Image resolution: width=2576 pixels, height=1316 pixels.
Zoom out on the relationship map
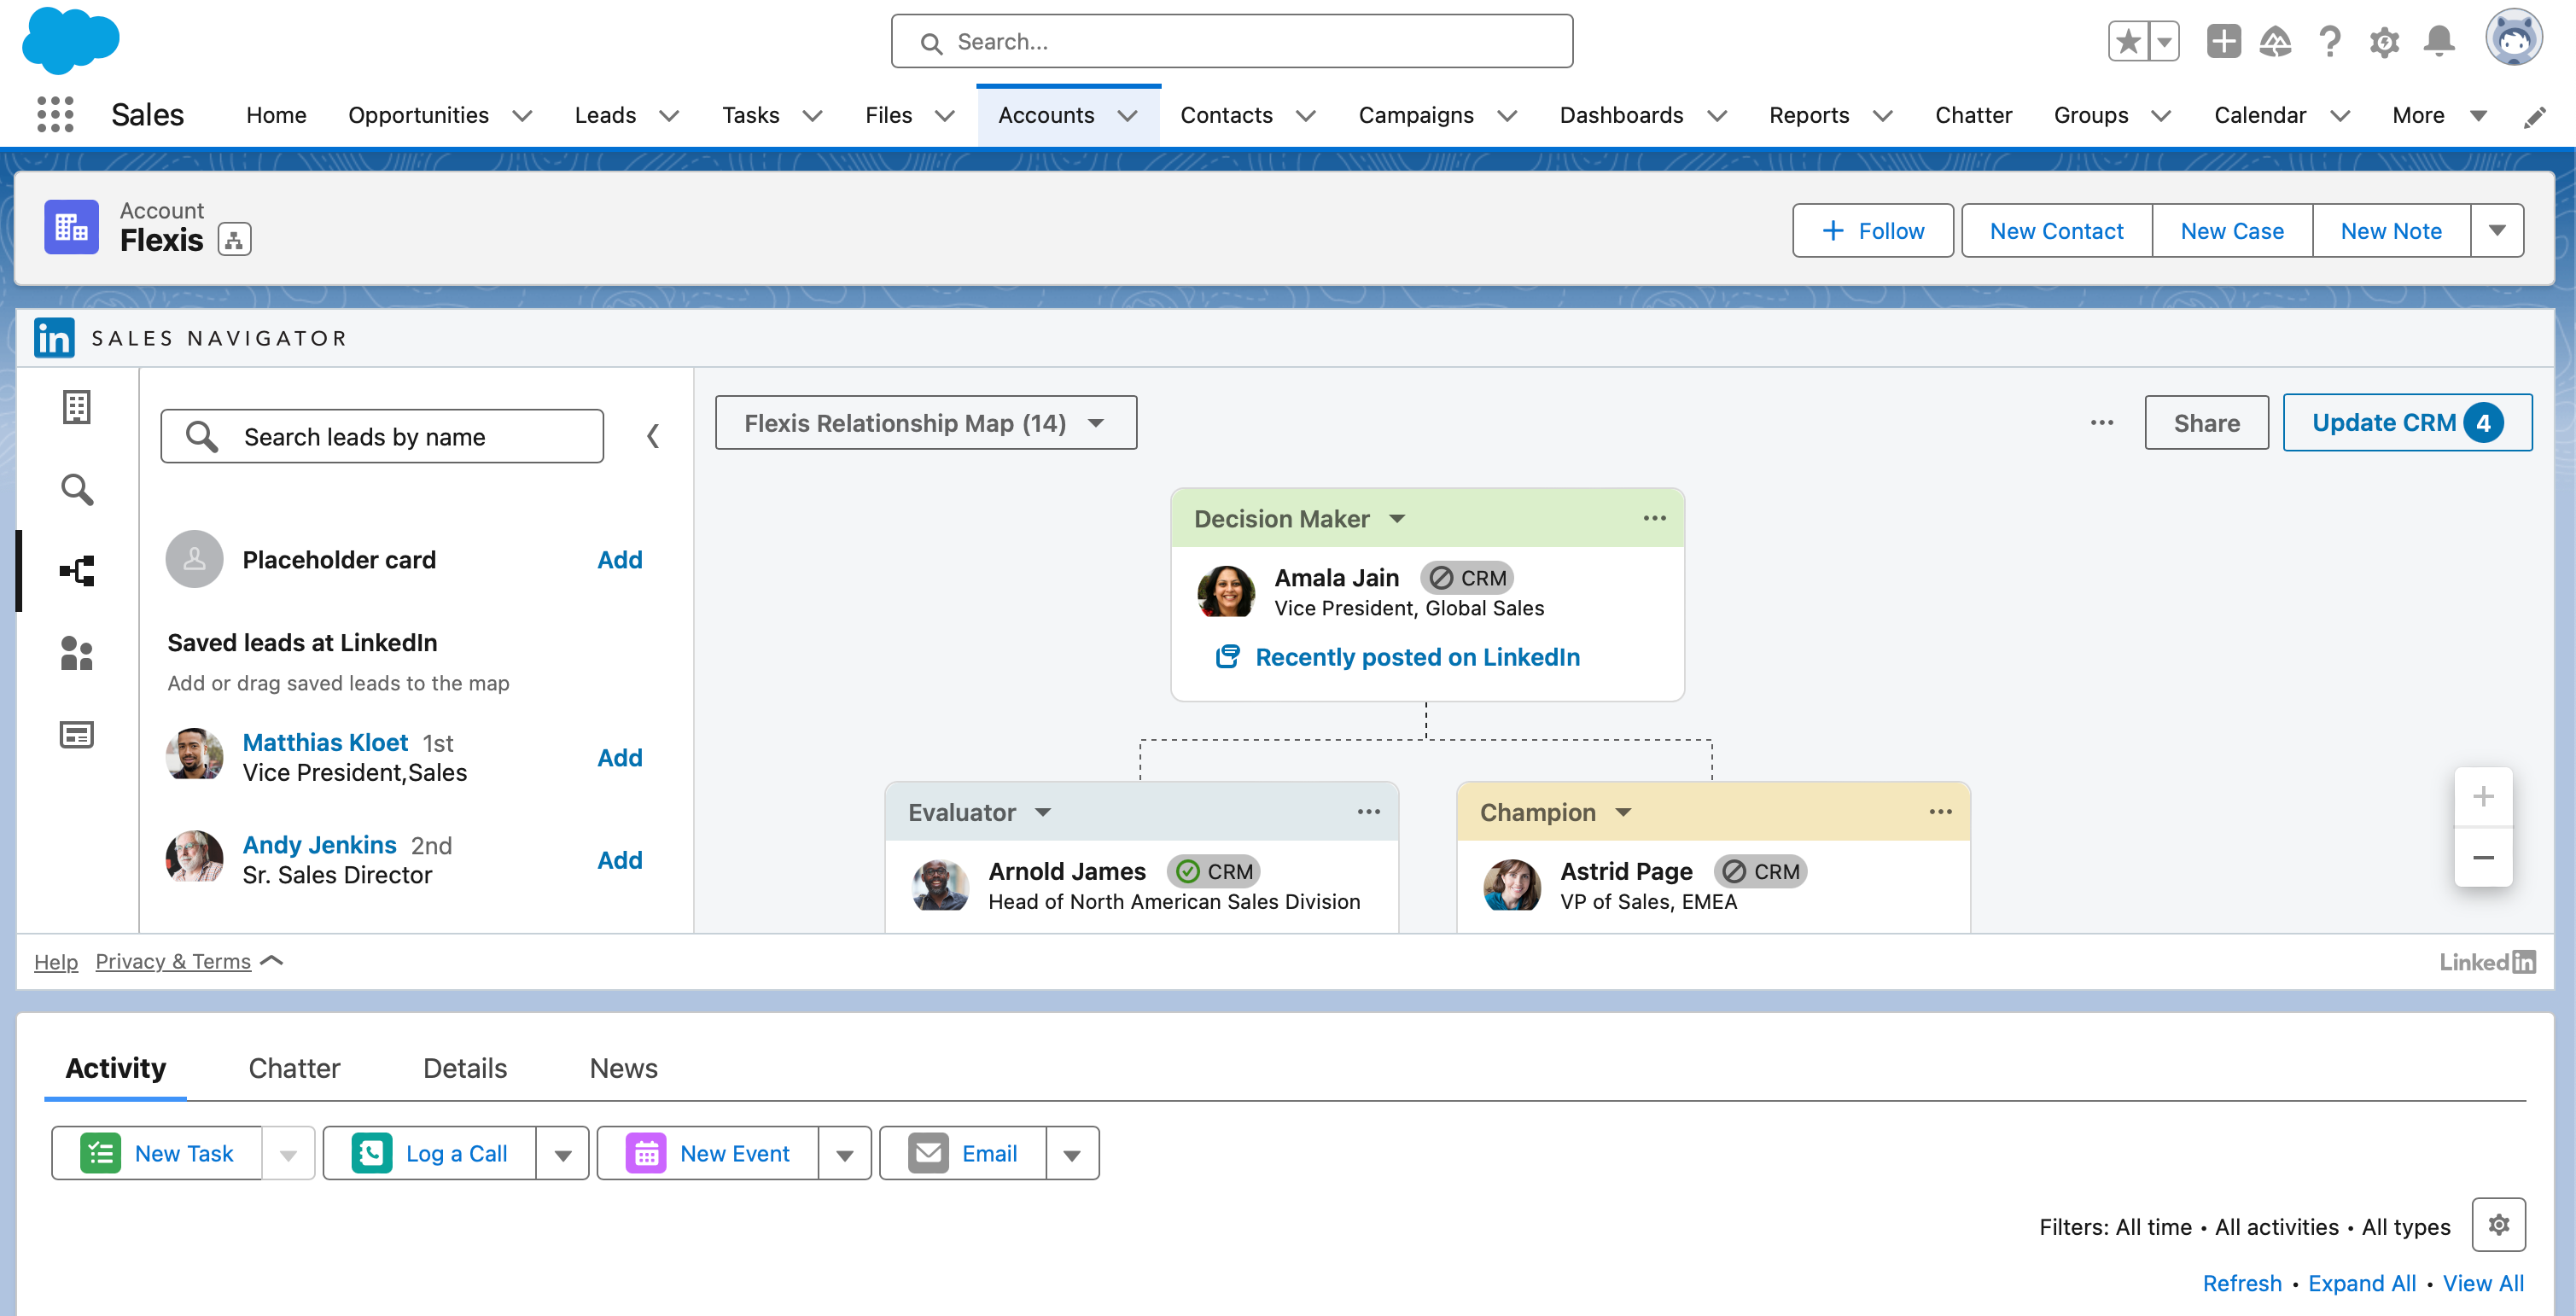pos(2483,858)
